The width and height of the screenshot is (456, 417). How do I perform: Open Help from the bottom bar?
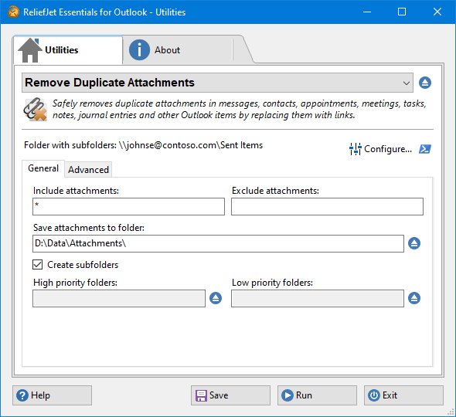tap(52, 395)
